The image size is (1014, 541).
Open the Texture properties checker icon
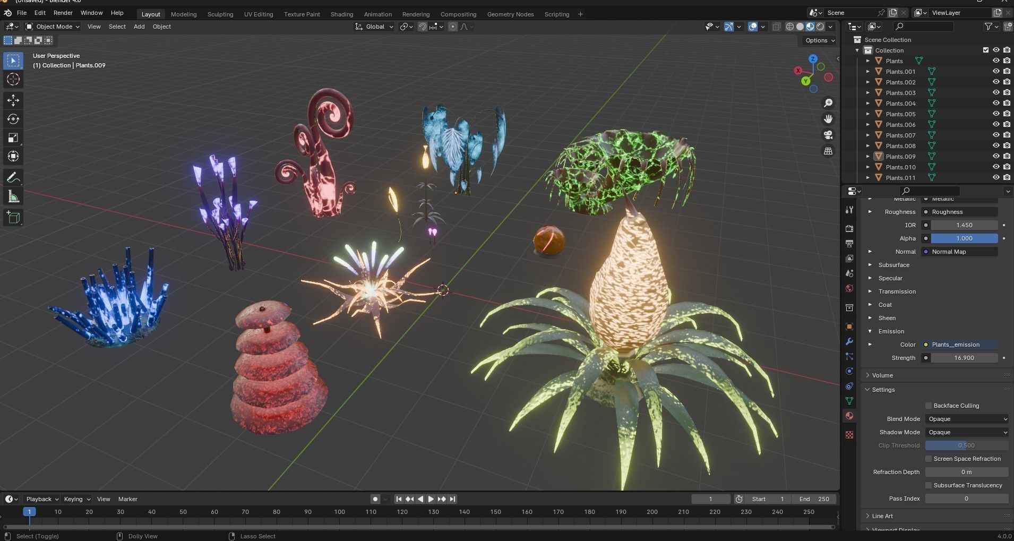coord(849,435)
